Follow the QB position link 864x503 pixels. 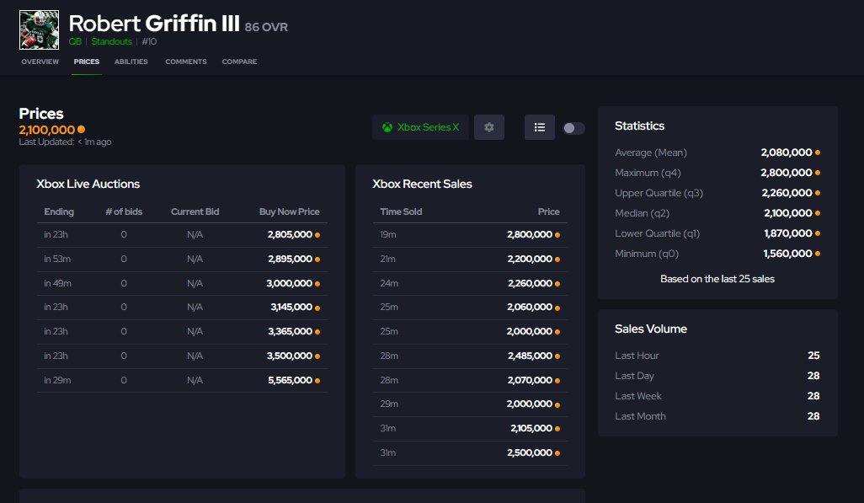coord(75,41)
